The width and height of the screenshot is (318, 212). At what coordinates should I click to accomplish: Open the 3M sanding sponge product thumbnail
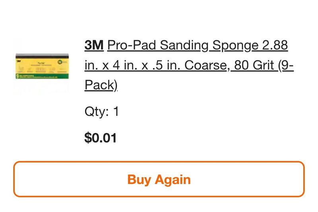[x=42, y=66]
